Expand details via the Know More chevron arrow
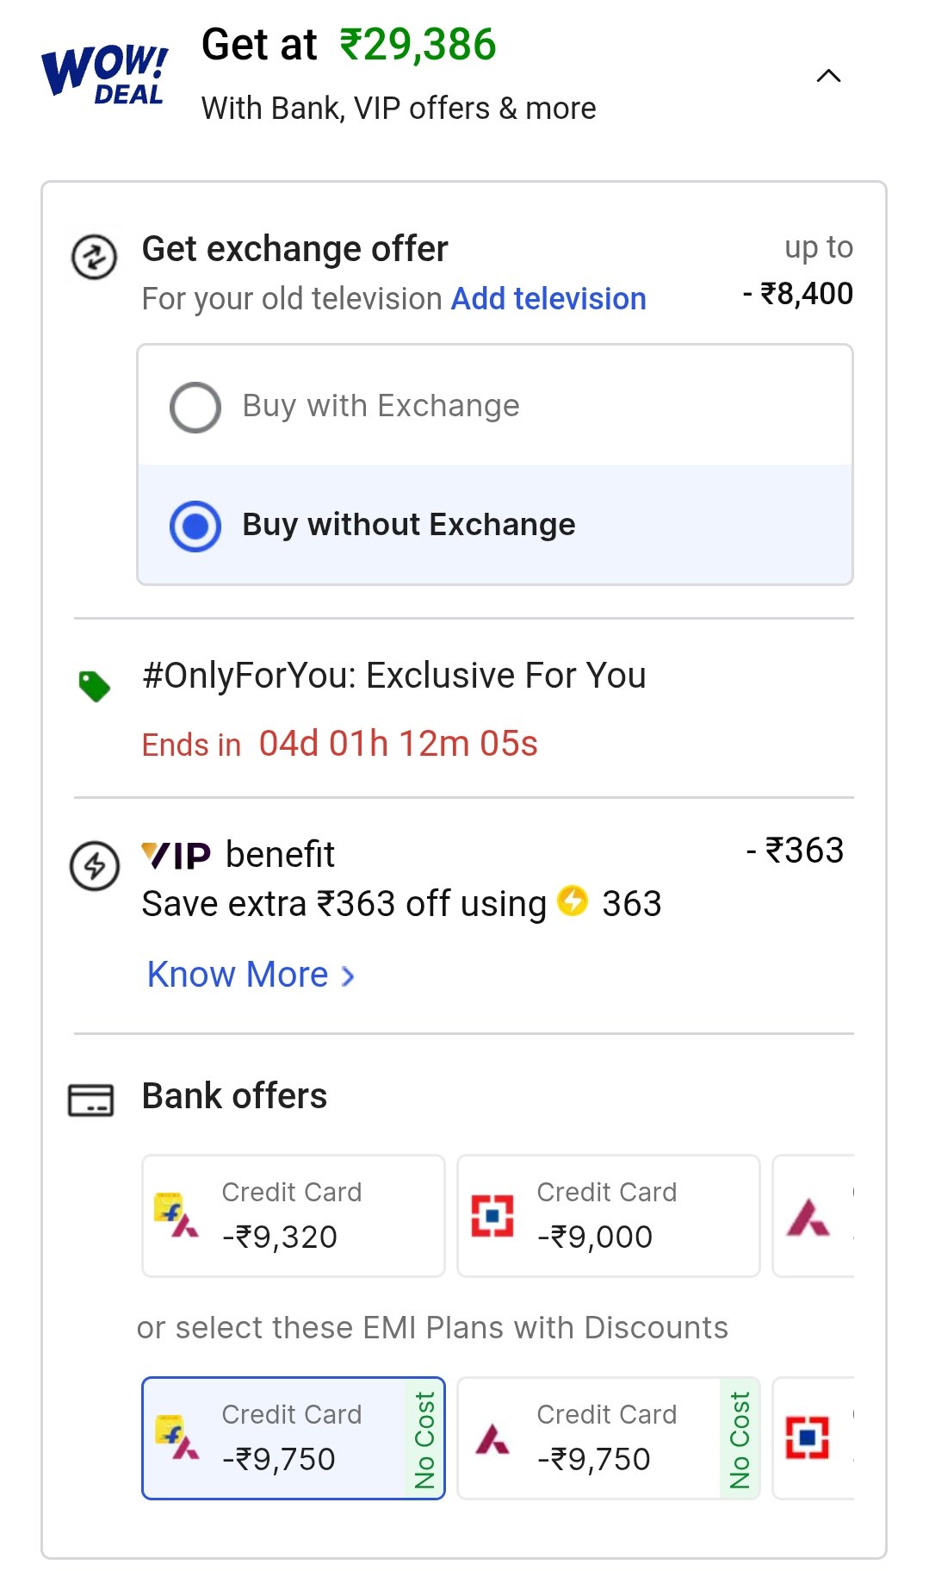The image size is (929, 1571). (348, 976)
